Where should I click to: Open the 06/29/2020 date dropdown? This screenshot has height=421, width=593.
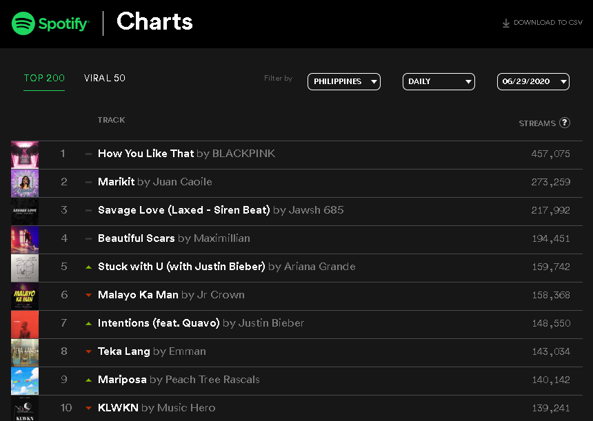click(533, 81)
